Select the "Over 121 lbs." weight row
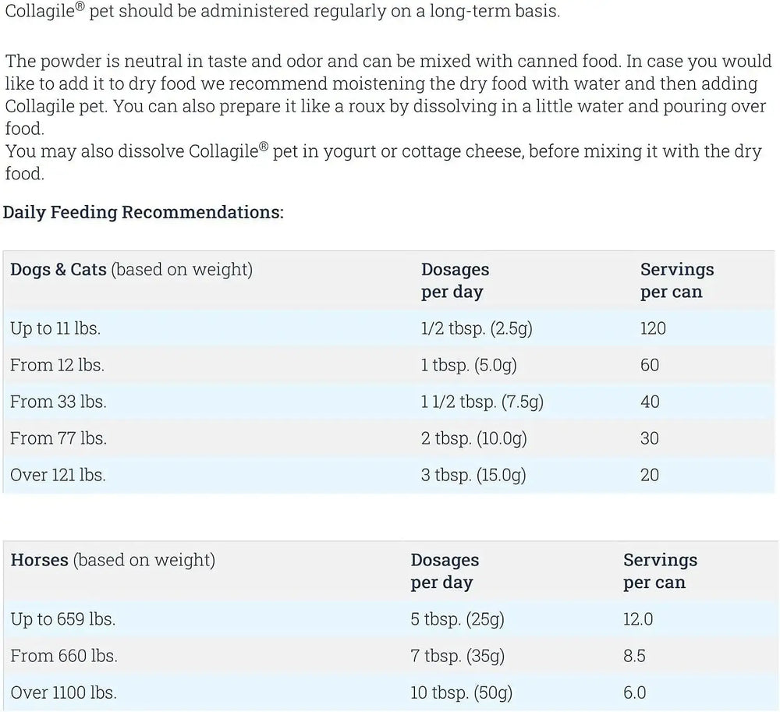780x712 pixels. click(x=58, y=475)
